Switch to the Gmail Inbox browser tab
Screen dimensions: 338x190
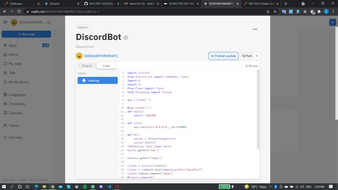point(141,4)
